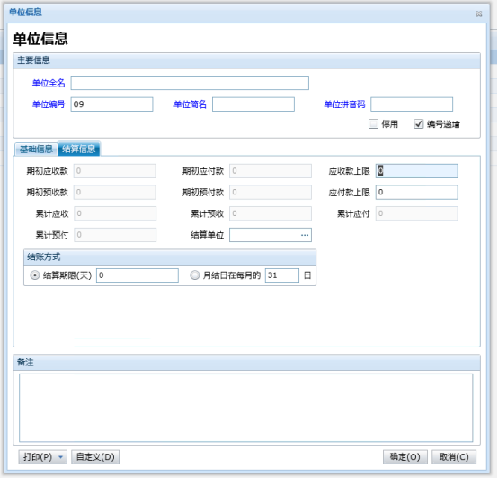Open the 结算信息 tab
Image resolution: width=498 pixels, height=478 pixels.
tap(79, 149)
